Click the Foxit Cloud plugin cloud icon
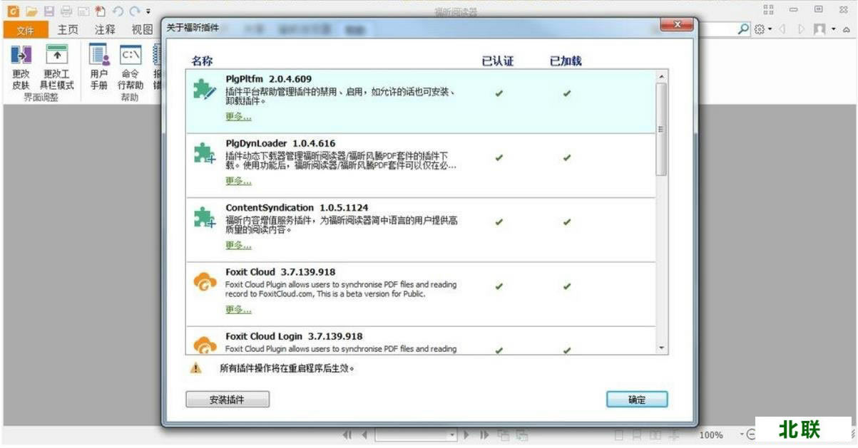Screen dimensions: 858x448 [205, 281]
